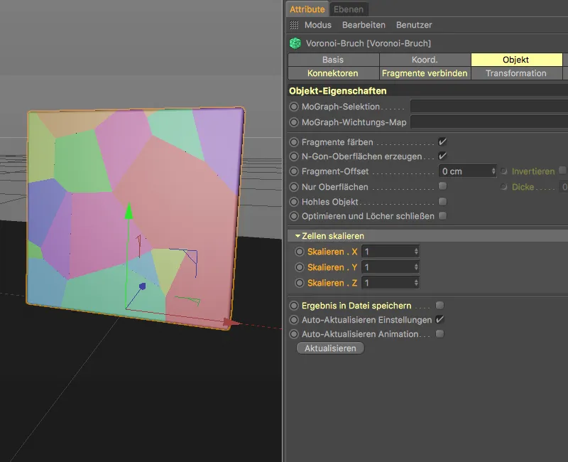Click animation dot next to Skalieren . Z

(x=299, y=283)
